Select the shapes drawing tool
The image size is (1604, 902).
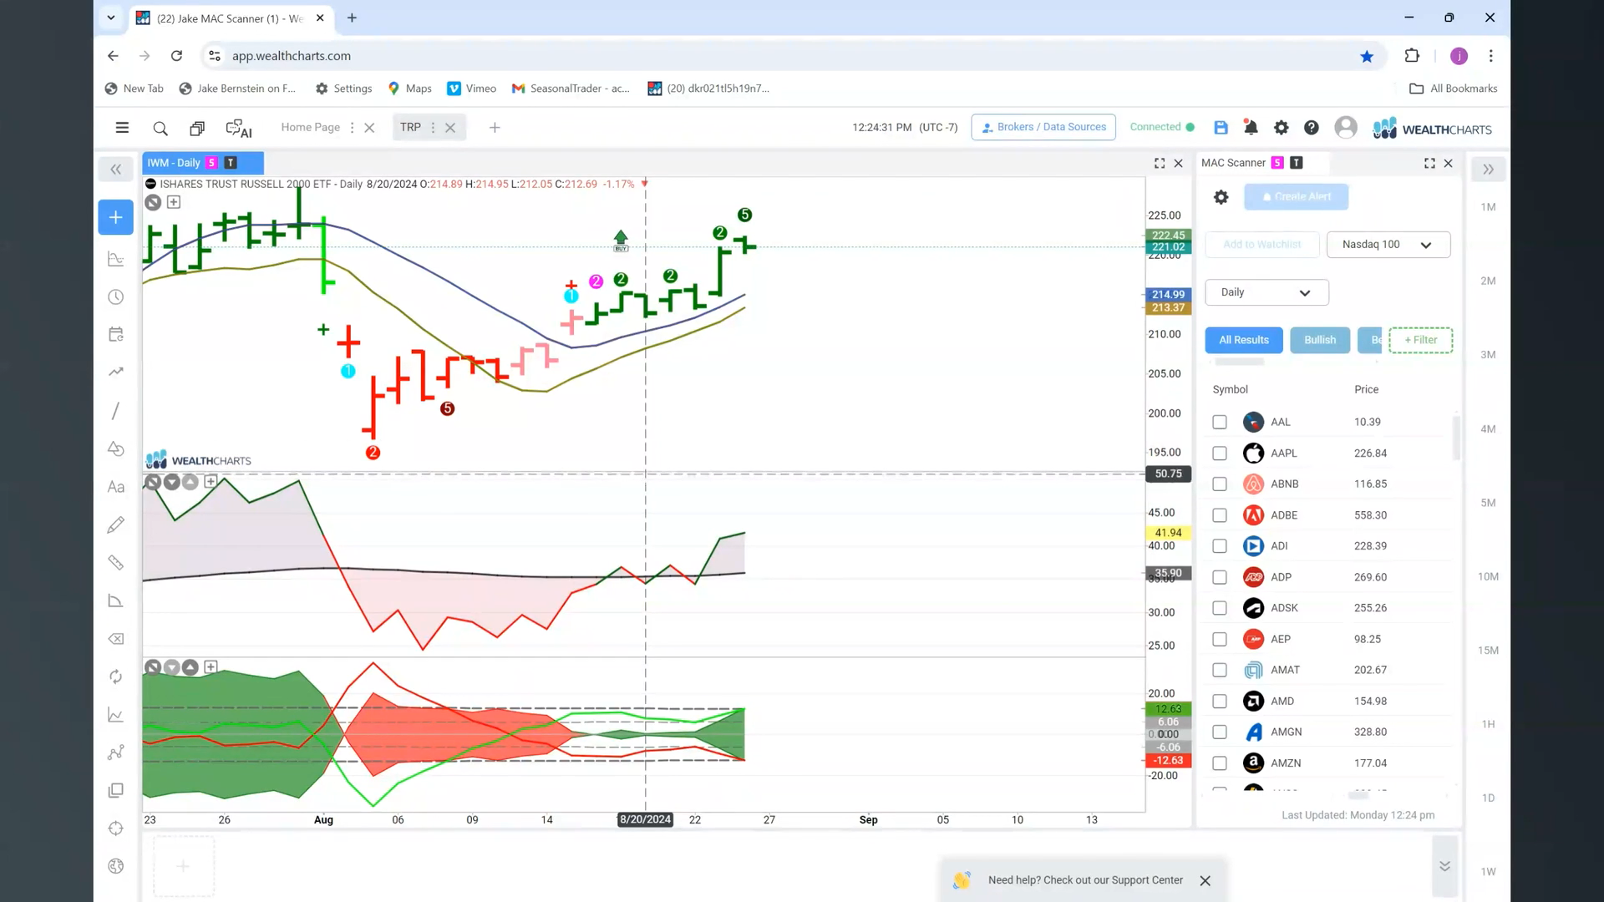pos(116,448)
